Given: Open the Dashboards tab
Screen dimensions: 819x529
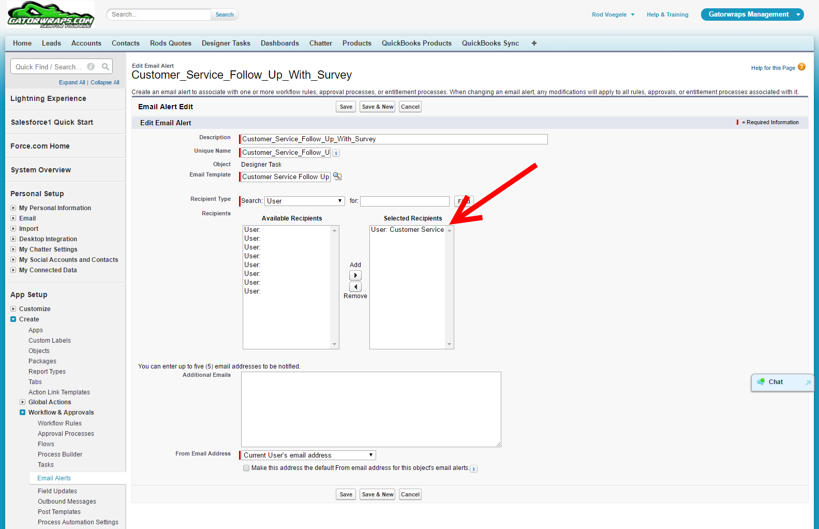Looking at the screenshot, I should click(x=280, y=43).
